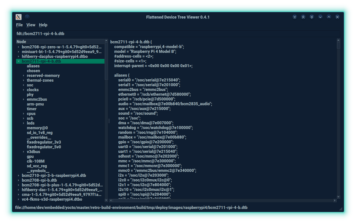Select the memory@0 tree item

click(37, 128)
